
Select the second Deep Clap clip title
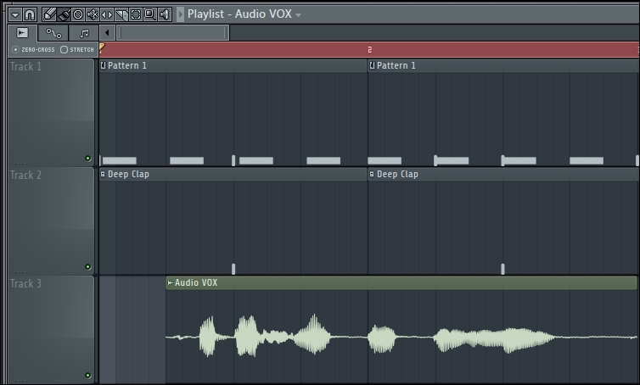click(x=397, y=175)
